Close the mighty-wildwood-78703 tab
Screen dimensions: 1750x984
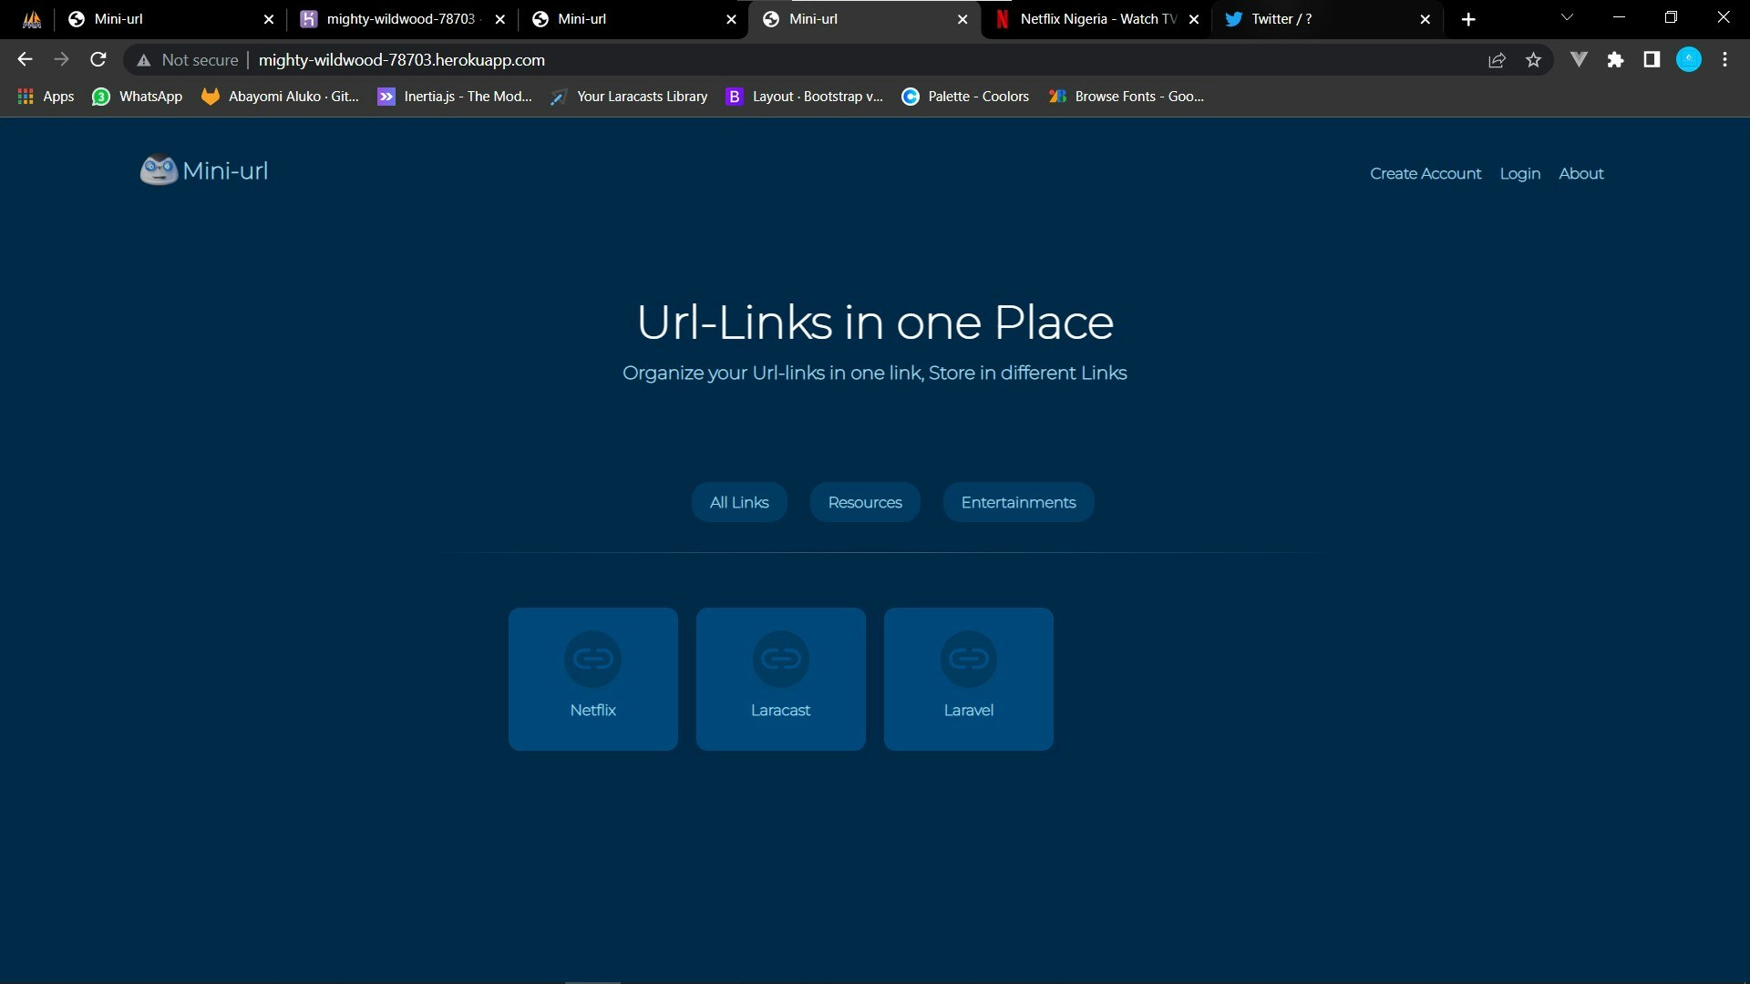(499, 19)
